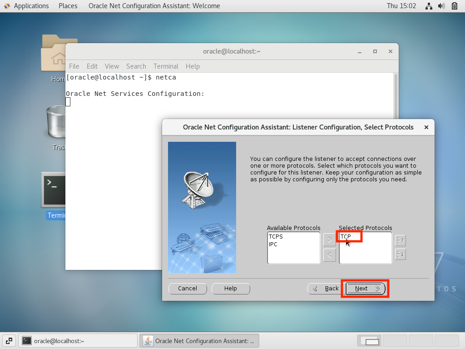Image resolution: width=465 pixels, height=349 pixels.
Task: Close the oracle@localhost terminal window
Action: click(391, 52)
